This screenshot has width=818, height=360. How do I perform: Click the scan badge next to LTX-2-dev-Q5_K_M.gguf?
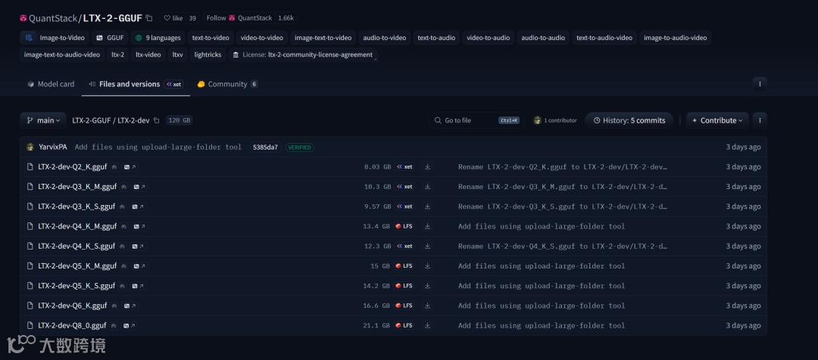click(124, 265)
